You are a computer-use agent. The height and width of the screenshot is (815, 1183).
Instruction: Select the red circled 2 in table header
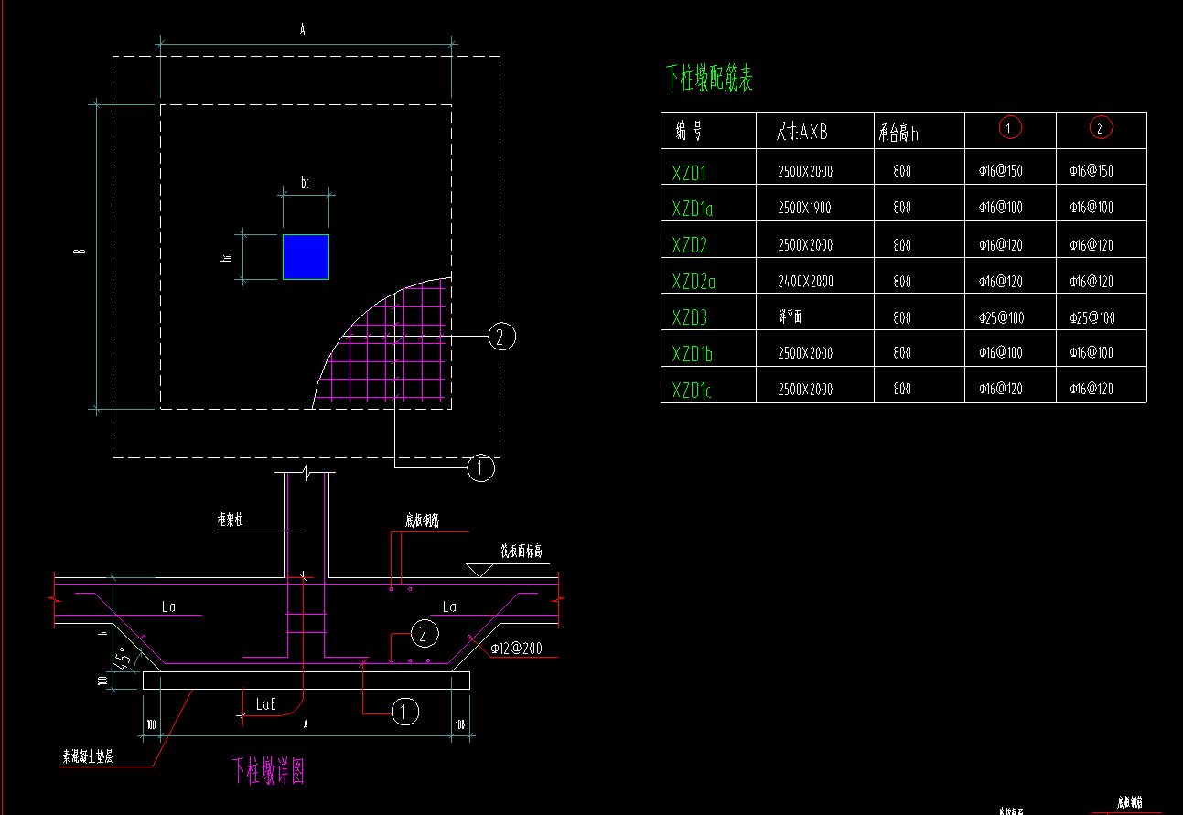point(1102,129)
